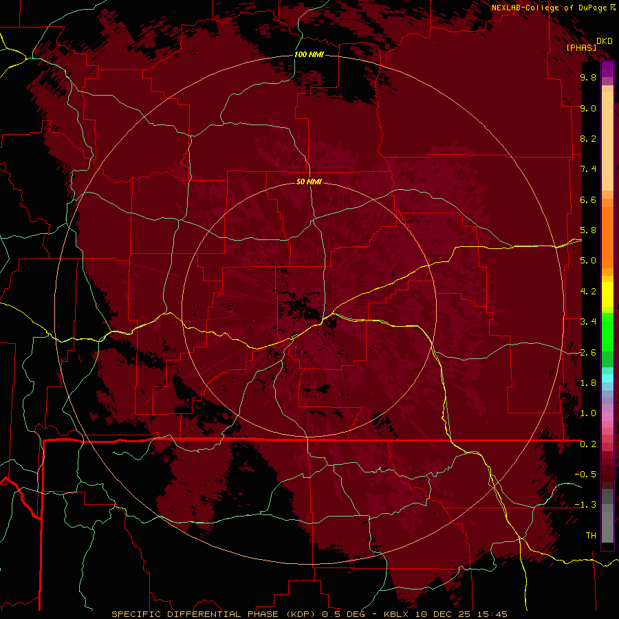This screenshot has width=619, height=619.
Task: Click the 4.2 scale value
Action: (x=588, y=292)
